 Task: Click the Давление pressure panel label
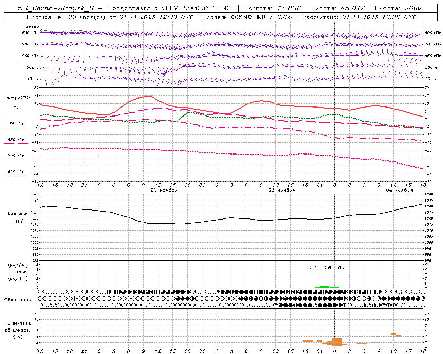pyautogui.click(x=18, y=214)
